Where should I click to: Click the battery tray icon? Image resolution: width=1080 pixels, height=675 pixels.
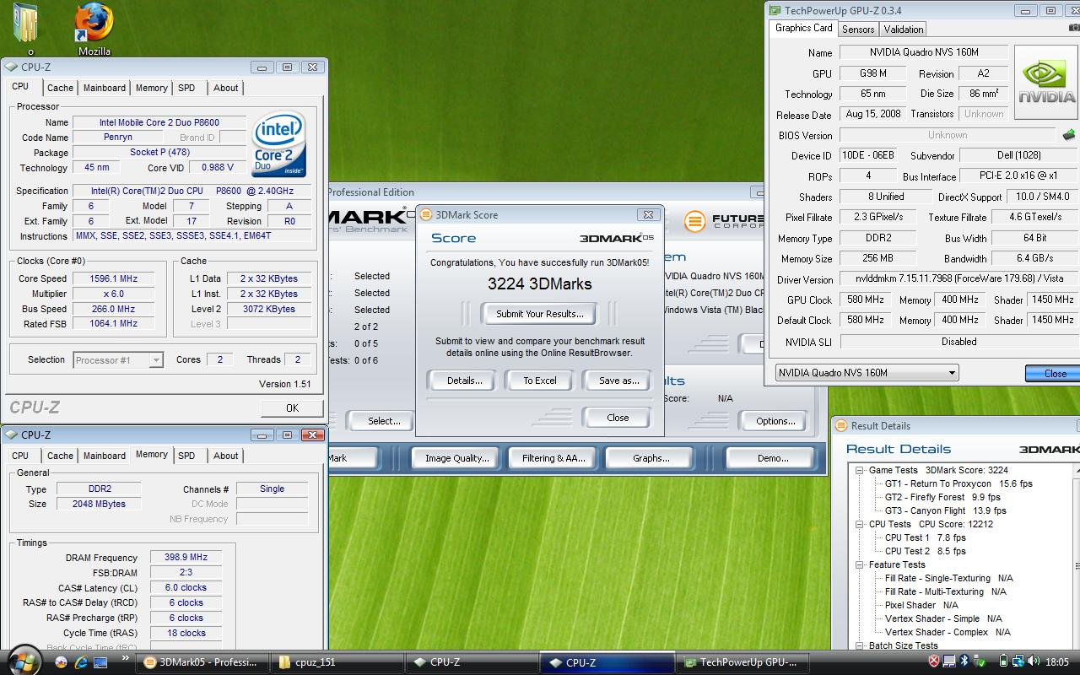coord(1003,661)
